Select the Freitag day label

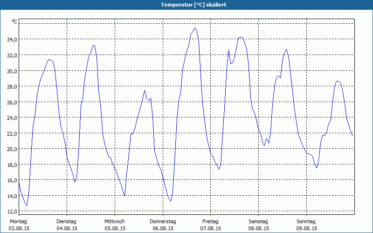click(210, 222)
